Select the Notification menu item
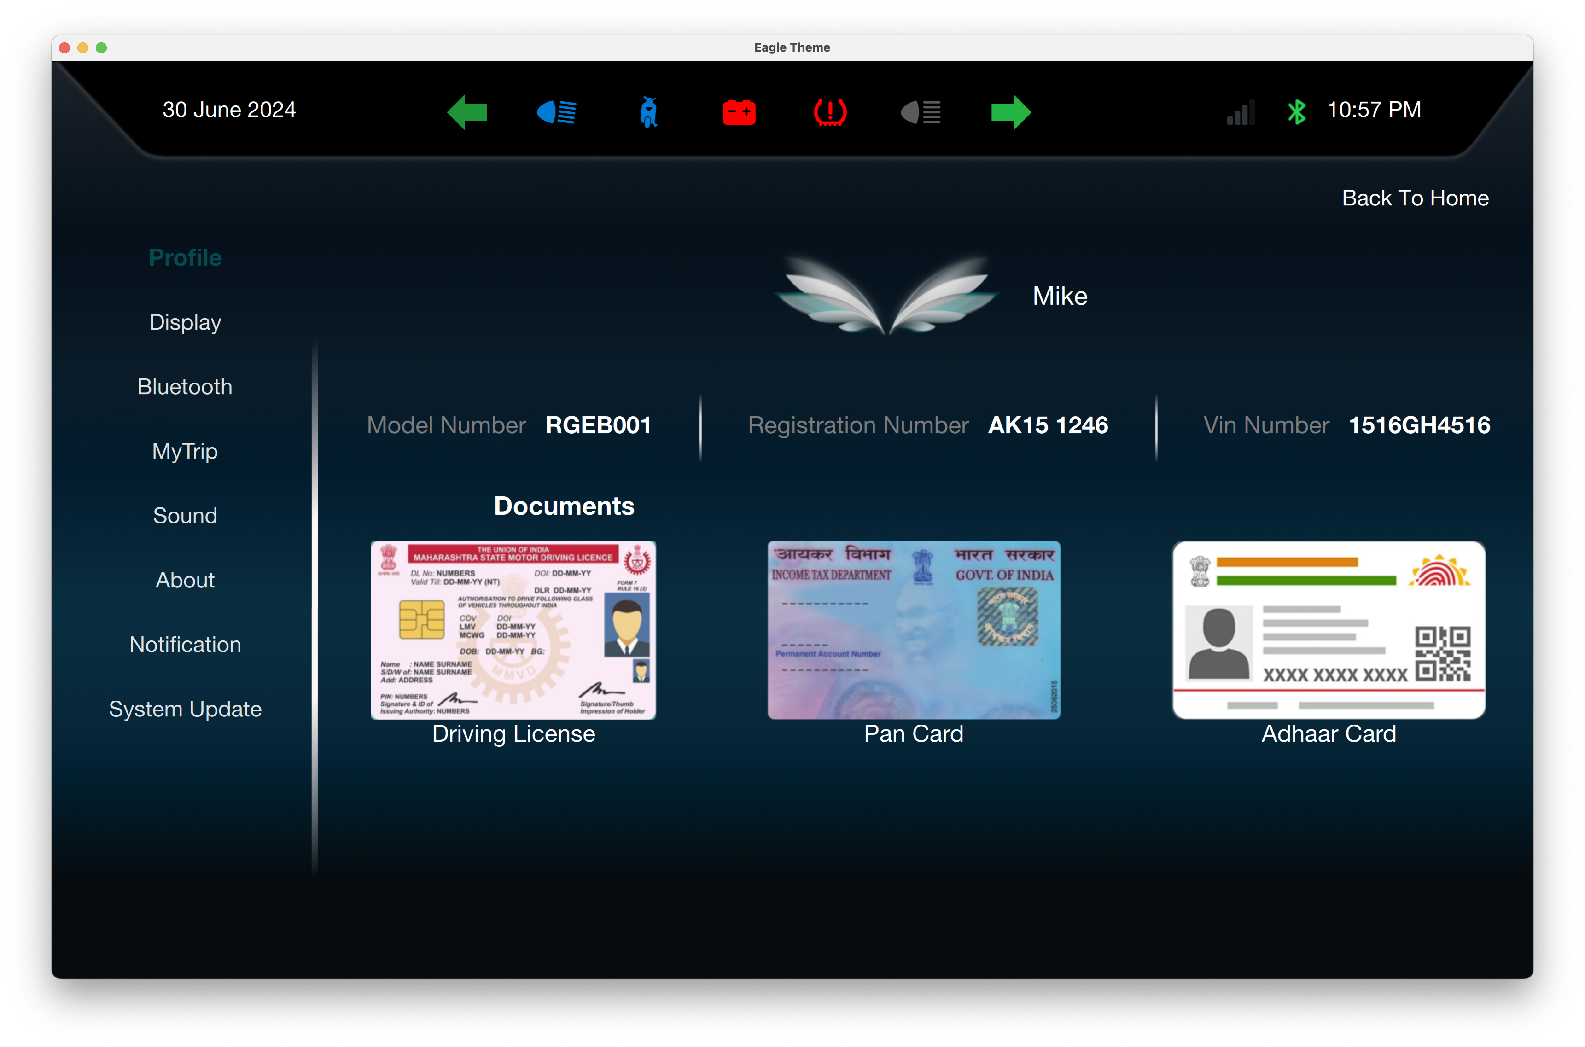The height and width of the screenshot is (1047, 1585). click(x=185, y=644)
